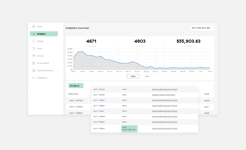Select popup row Jan 4 - 11:26pm

click(145, 106)
